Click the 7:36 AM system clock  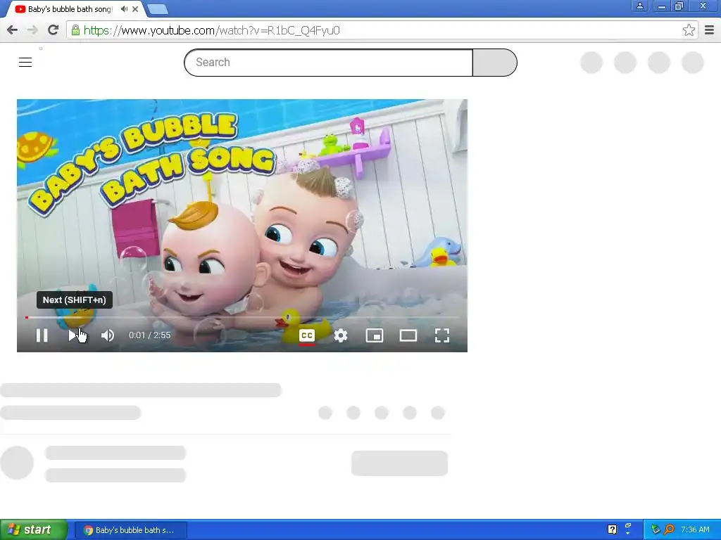(x=695, y=529)
